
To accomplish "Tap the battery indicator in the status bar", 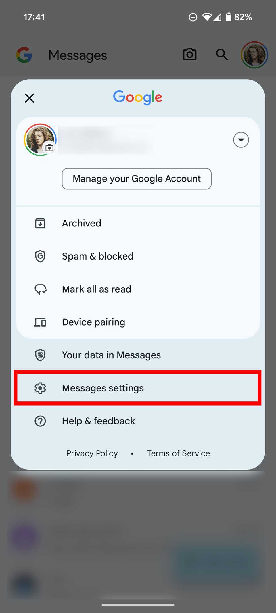I will (229, 17).
